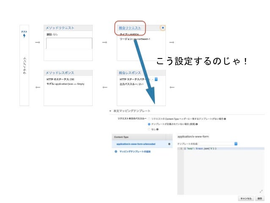
Task: Open the メソッドレスポンス link
Action: (x=60, y=73)
